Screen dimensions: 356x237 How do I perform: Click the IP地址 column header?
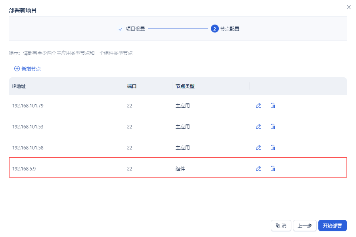19,86
